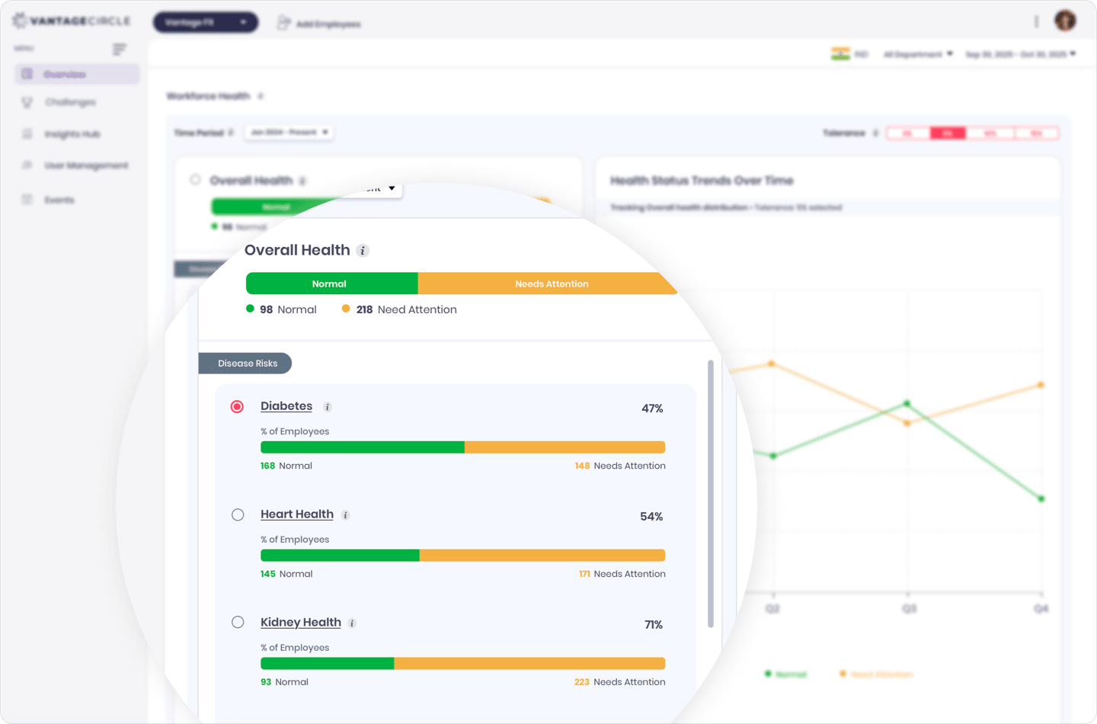Click the orange Q4 data point on chart

1041,385
